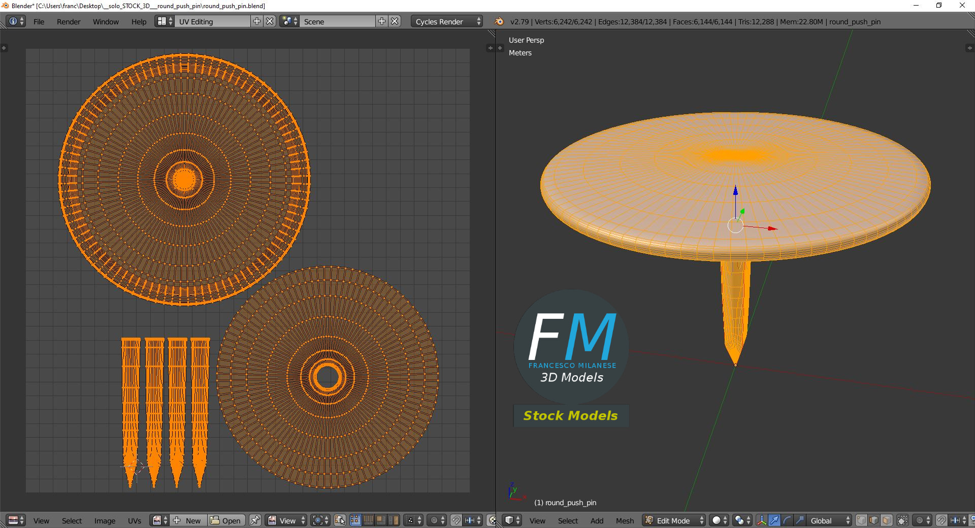Enable the rotate manipulator

787,520
